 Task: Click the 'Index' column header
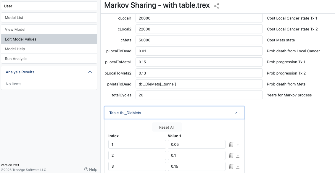pyautogui.click(x=113, y=136)
